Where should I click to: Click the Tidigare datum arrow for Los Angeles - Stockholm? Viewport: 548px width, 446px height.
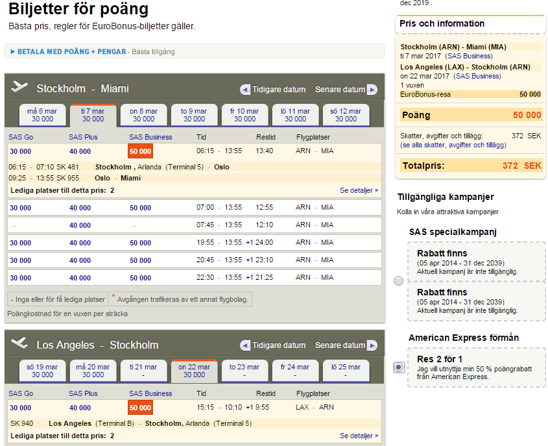pyautogui.click(x=245, y=345)
